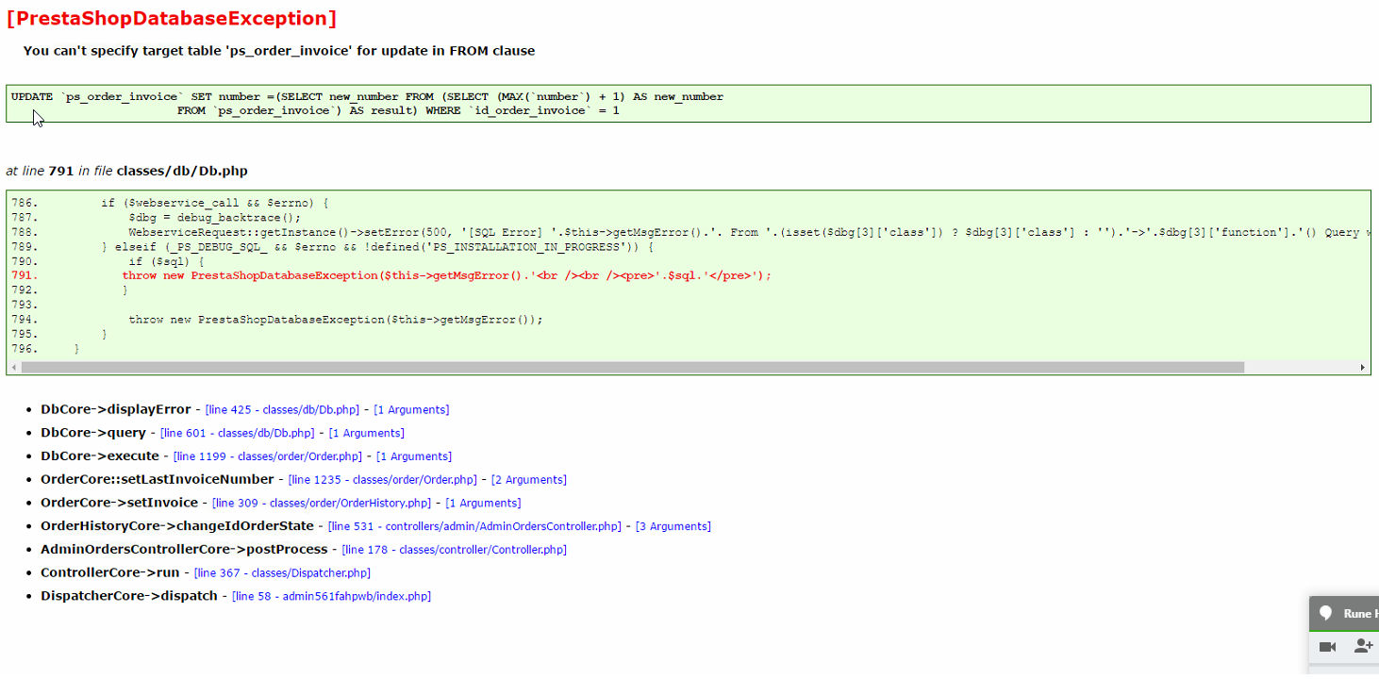The height and width of the screenshot is (679, 1379).
Task: Click the UPDATE ps_order_invoice SQL query line
Action: coord(368,96)
